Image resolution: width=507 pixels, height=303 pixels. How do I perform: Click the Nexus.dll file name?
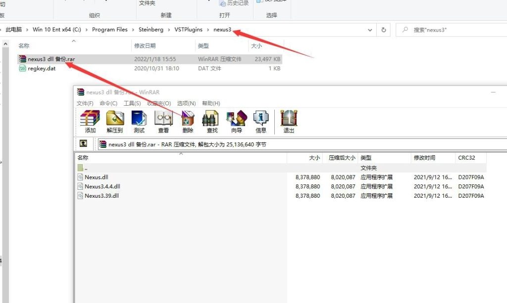(x=97, y=177)
